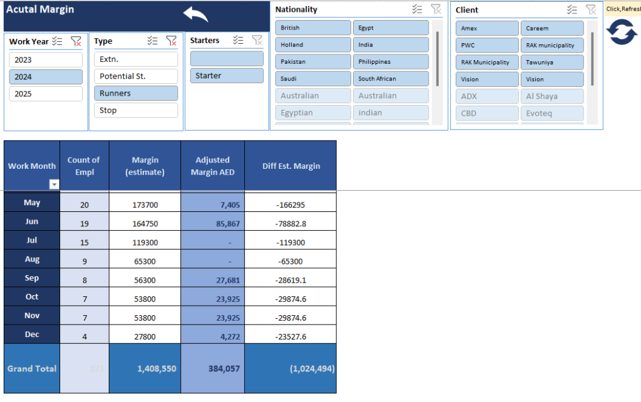Viewport: 641px width, 402px height.
Task: Toggle multi-select on Starters slicer
Action: click(x=238, y=40)
